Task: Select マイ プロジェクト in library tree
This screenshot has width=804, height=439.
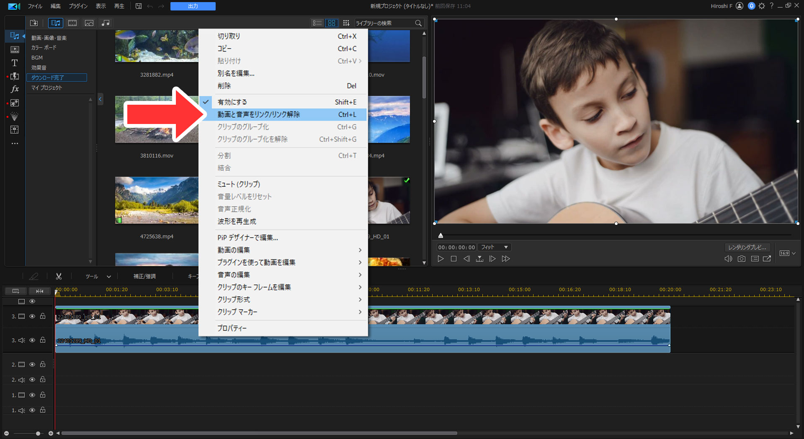Action: [x=46, y=88]
